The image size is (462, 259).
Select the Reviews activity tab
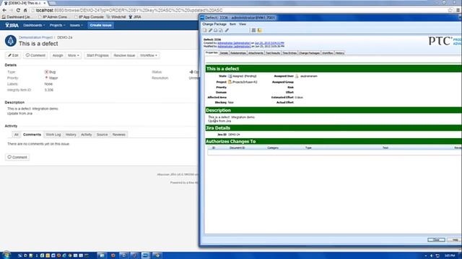tap(118, 135)
